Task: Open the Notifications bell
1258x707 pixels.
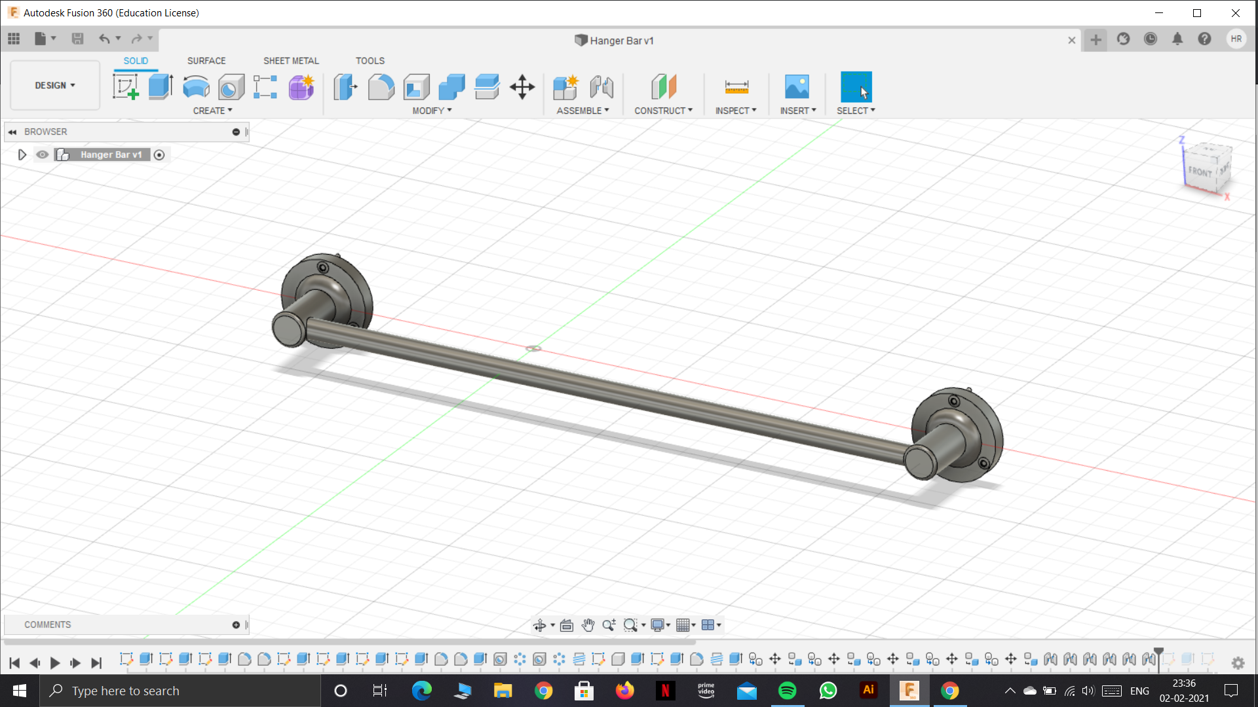Action: pyautogui.click(x=1177, y=39)
